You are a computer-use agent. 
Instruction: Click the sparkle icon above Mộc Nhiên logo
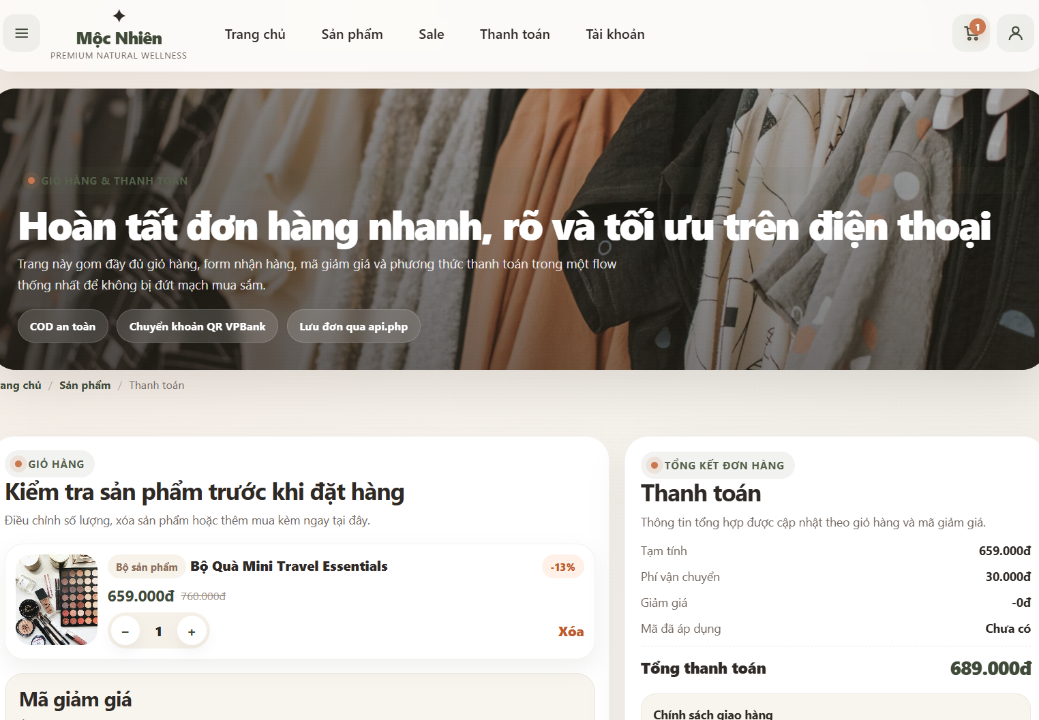[119, 14]
